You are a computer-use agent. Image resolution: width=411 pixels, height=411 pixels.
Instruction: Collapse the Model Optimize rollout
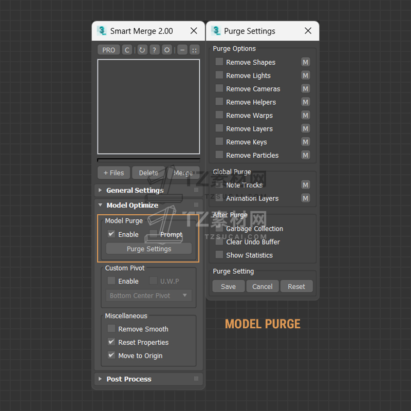point(148,205)
